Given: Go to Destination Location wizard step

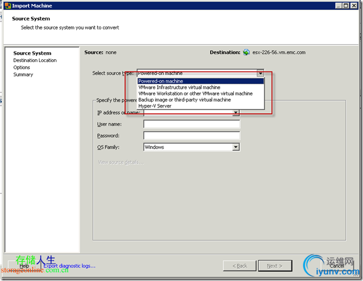Looking at the screenshot, I should click(x=35, y=60).
